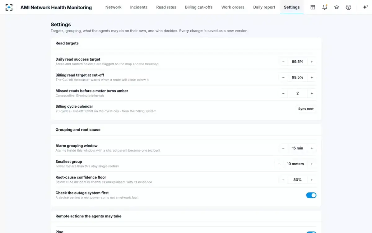
Task: Open the Incidents tab
Action: (139, 7)
